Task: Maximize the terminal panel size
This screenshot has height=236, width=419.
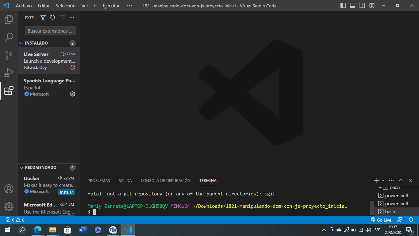Action: point(401,180)
